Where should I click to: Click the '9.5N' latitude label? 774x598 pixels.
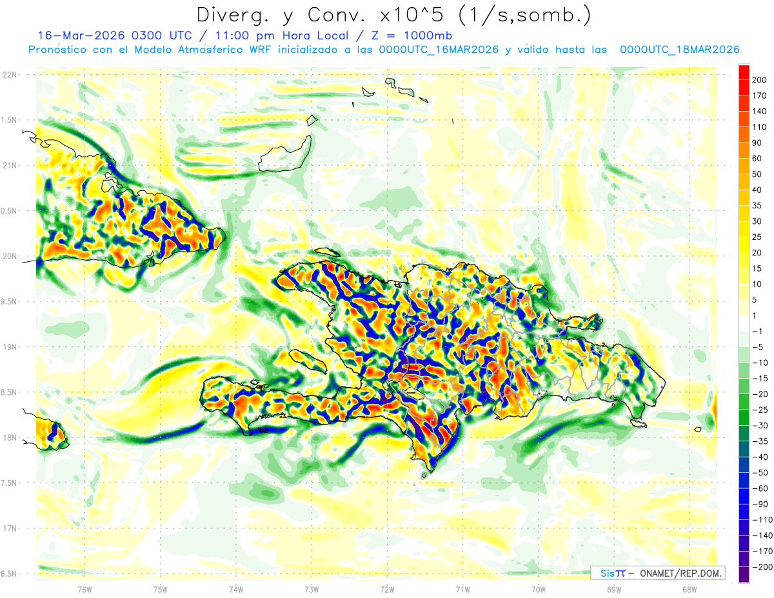(8, 301)
